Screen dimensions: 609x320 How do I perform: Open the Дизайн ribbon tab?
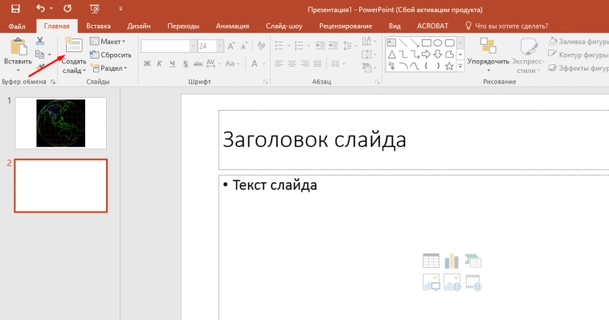[x=139, y=26]
